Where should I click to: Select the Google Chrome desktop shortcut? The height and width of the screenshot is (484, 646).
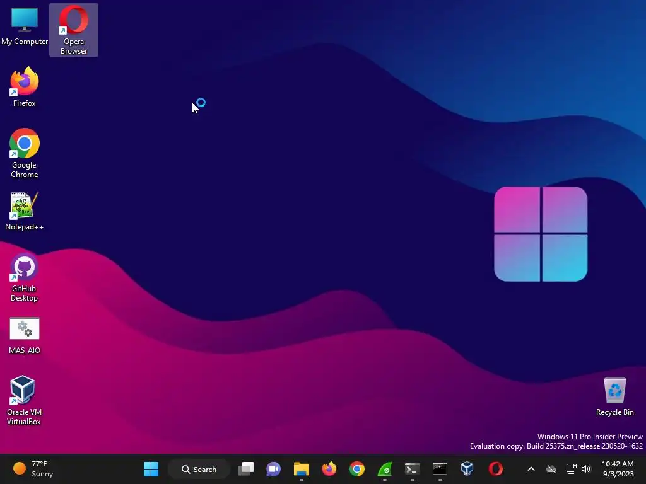pyautogui.click(x=25, y=154)
